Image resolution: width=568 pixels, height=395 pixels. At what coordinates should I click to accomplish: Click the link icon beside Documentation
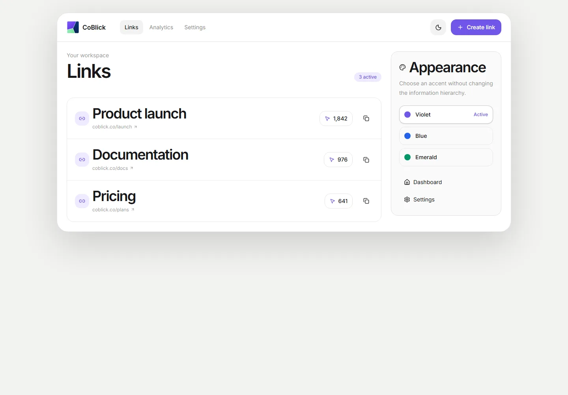(82, 160)
